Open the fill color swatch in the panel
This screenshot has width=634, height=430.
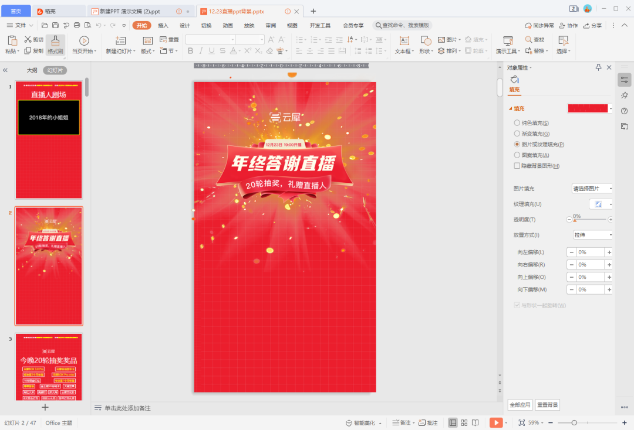[588, 108]
